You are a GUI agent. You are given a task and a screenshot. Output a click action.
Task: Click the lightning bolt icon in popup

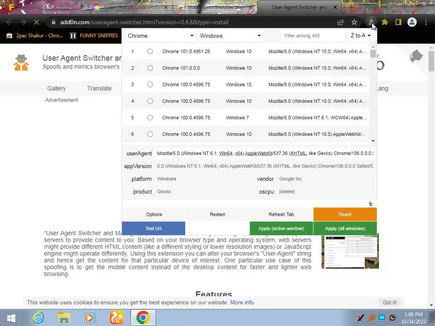pos(370,204)
